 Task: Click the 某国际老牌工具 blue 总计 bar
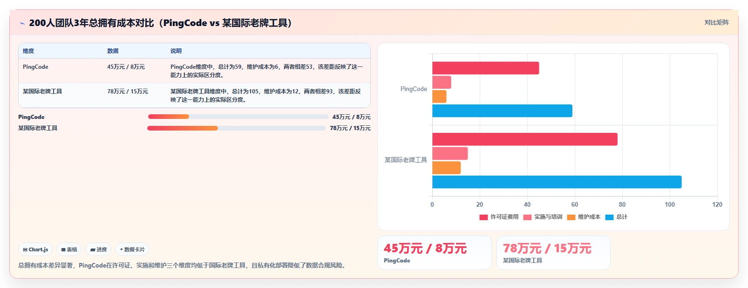(x=557, y=182)
